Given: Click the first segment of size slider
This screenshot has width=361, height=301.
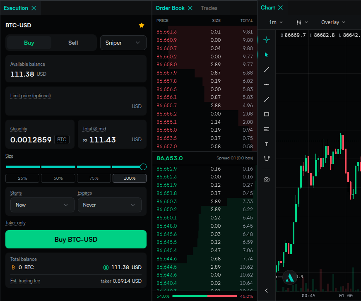Looking at the screenshot, I should pyautogui.click(x=23, y=167).
